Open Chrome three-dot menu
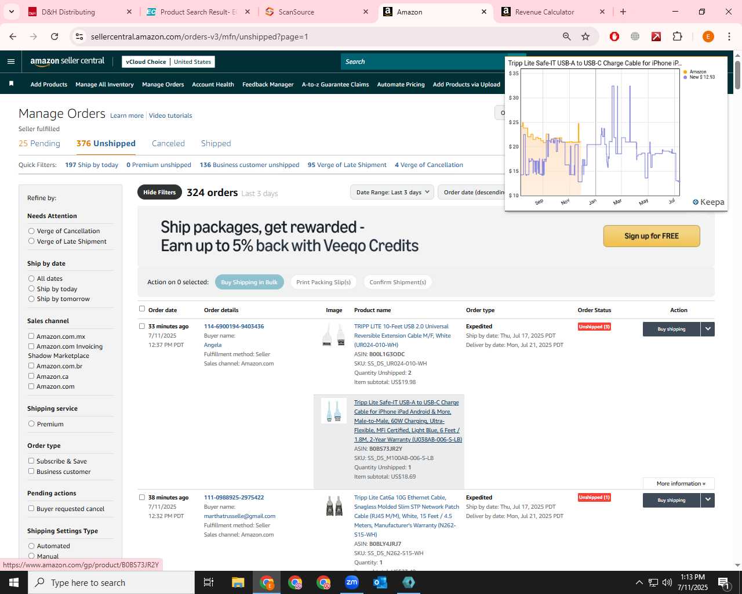This screenshot has width=742, height=594. [729, 37]
